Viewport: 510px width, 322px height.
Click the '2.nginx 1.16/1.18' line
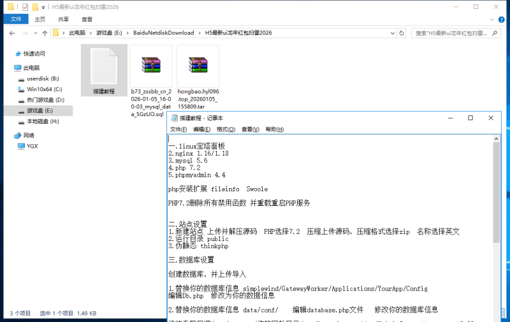(x=198, y=154)
